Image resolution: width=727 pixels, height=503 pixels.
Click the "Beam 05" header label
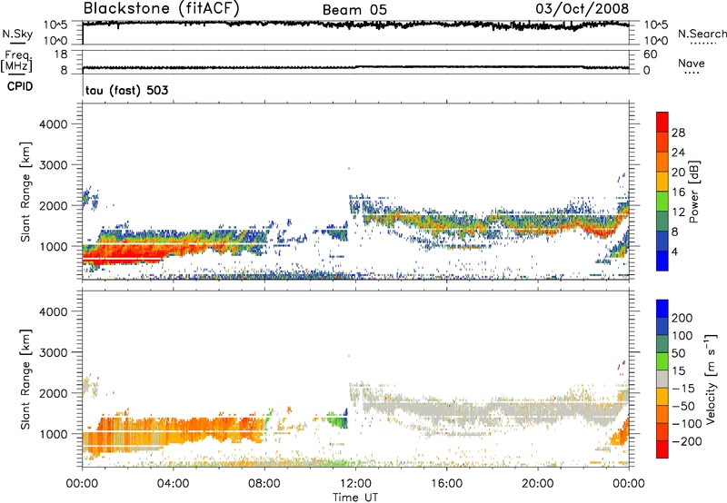(x=354, y=10)
